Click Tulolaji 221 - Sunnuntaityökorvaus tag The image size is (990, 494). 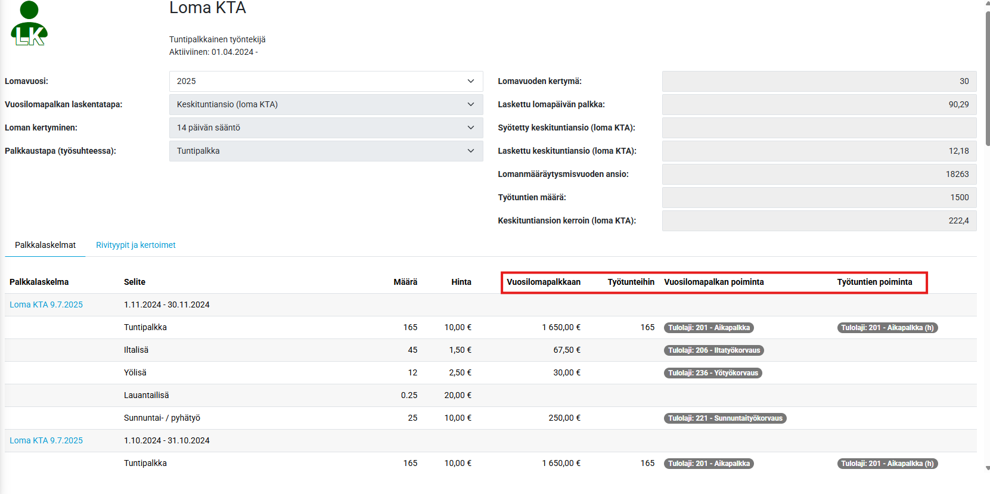click(725, 418)
